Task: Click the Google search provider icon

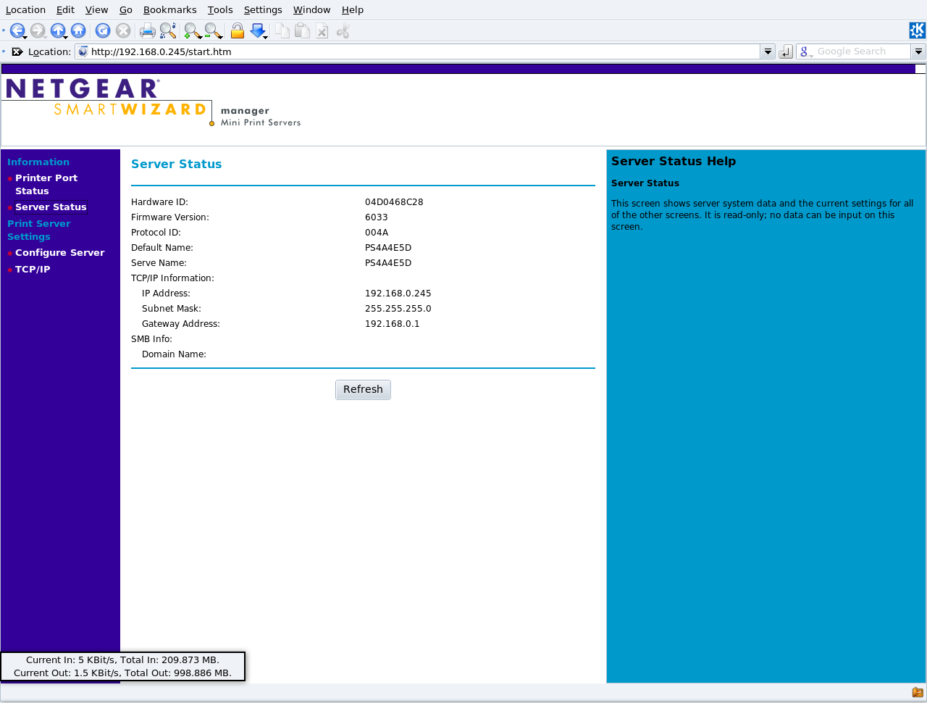Action: click(x=805, y=51)
